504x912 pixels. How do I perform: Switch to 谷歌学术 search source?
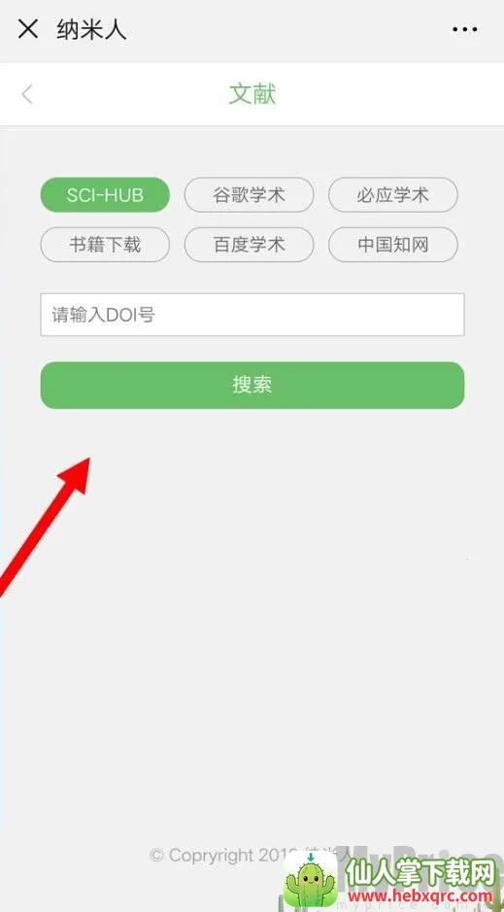click(x=249, y=195)
